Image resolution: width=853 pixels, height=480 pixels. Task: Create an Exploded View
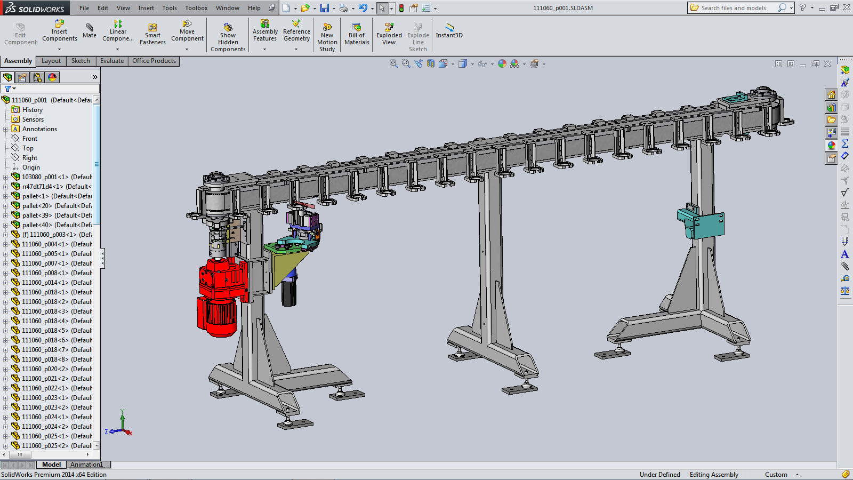coord(389,35)
